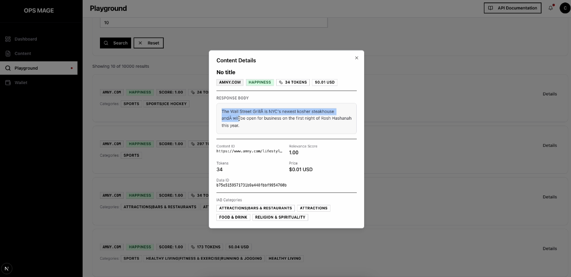571x277 pixels.
Task: Click the input field containing 10
Action: point(214,23)
